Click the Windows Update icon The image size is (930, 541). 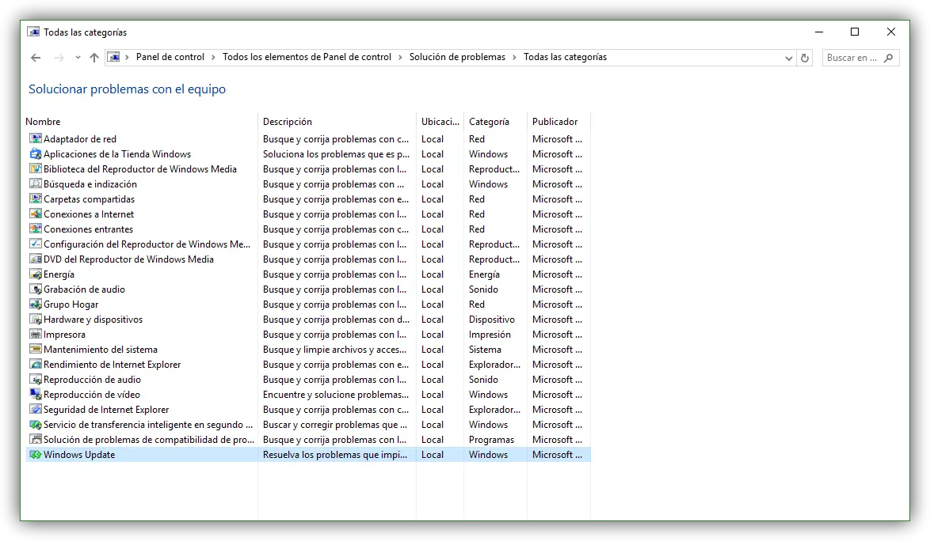pos(36,455)
